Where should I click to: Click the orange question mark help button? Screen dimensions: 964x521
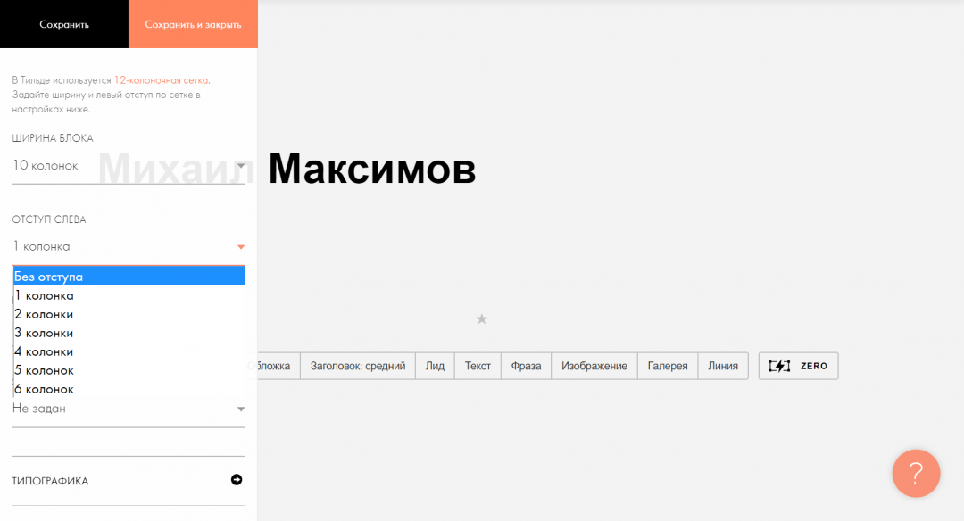click(916, 473)
